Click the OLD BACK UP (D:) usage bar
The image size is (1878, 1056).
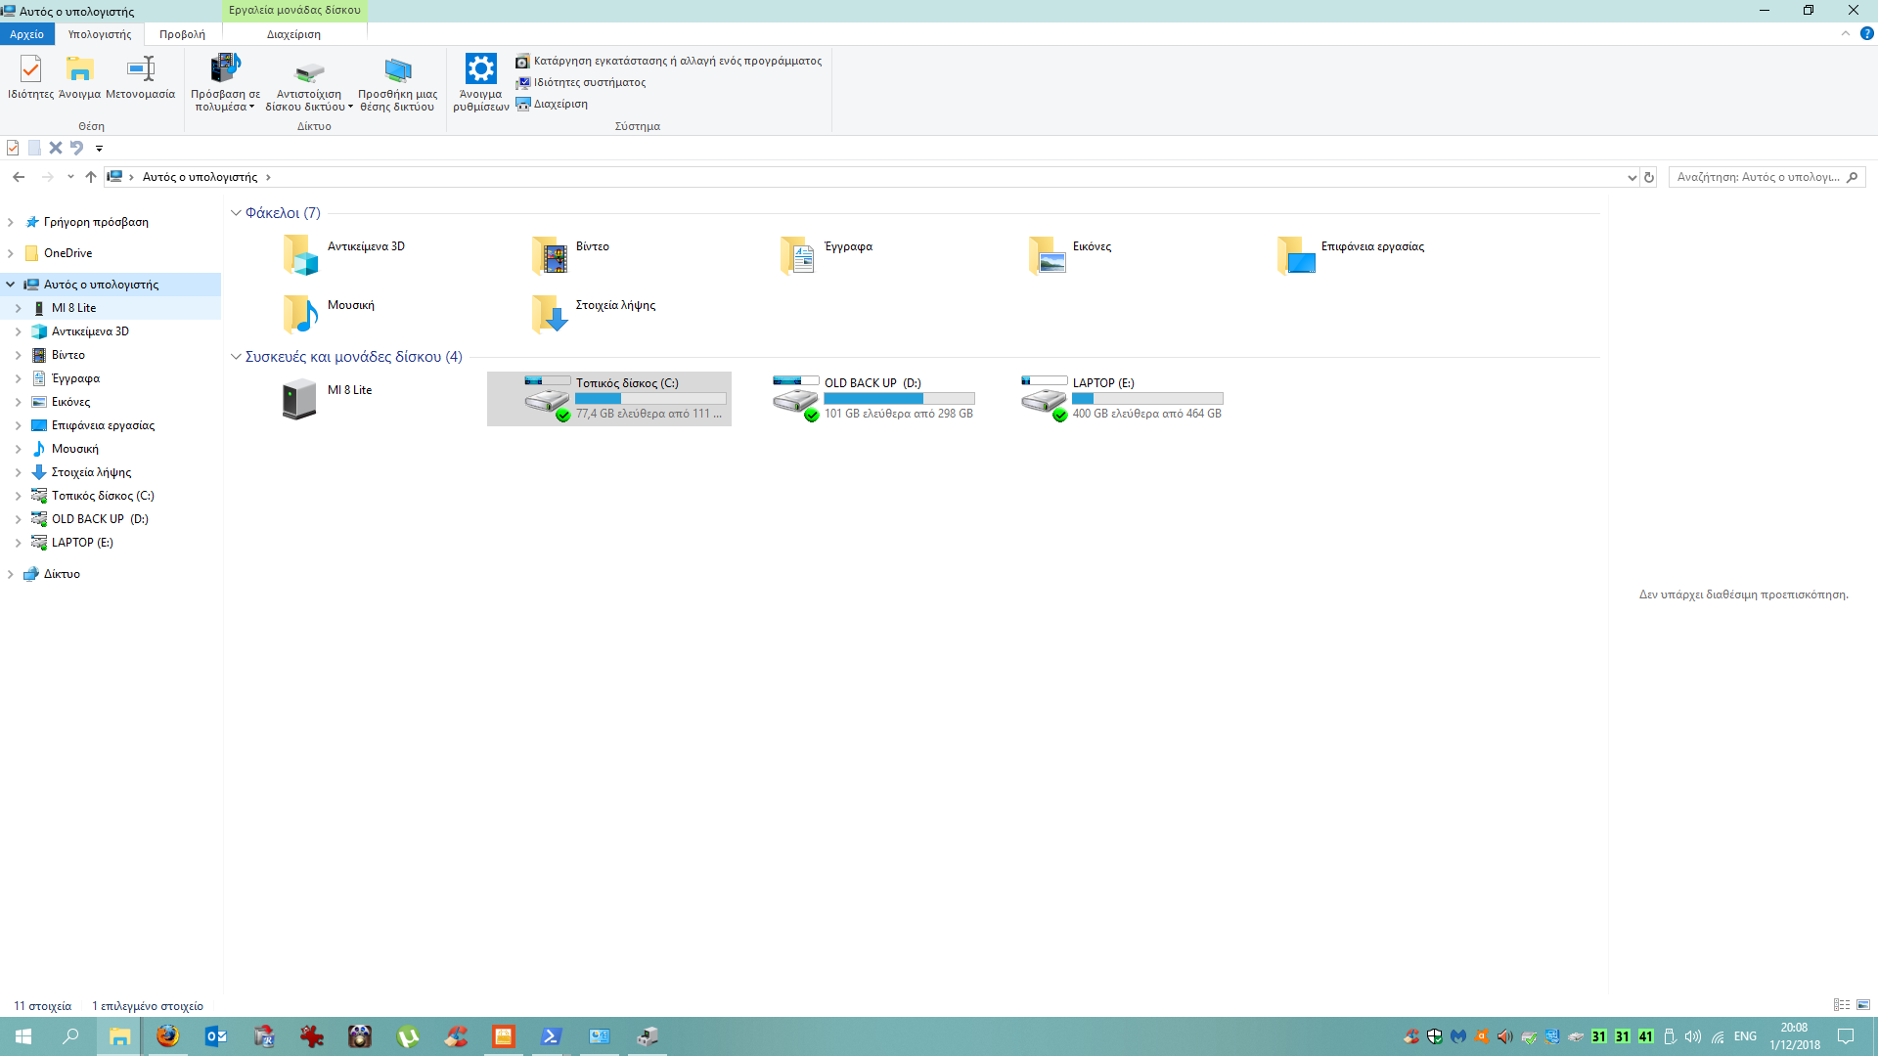[x=899, y=399]
